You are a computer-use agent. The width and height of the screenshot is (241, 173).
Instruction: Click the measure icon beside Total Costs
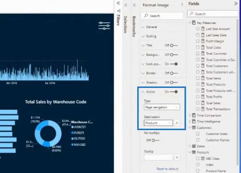pos(203,47)
